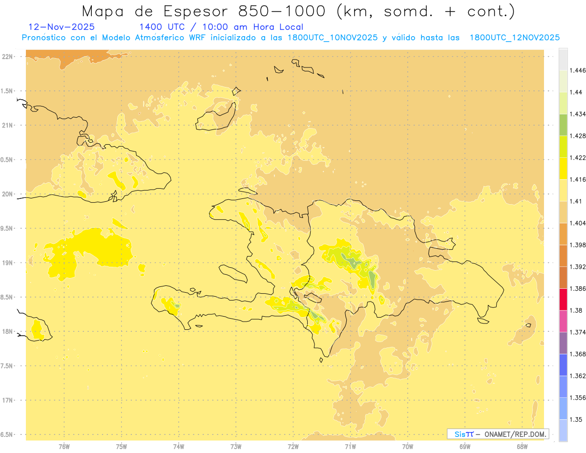Click the 'ONAMET/REP.DOM.' credit label
Screen dimensions: 586x453
515,434
